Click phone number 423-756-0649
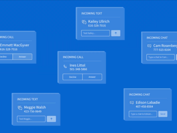Screen dimensions: 177x133 (x=33, y=111)
